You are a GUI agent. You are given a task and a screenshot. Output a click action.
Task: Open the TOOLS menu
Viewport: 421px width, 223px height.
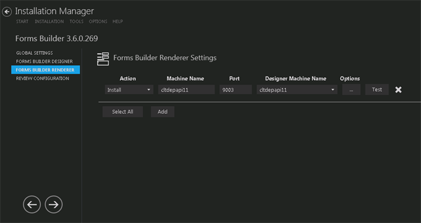point(76,22)
